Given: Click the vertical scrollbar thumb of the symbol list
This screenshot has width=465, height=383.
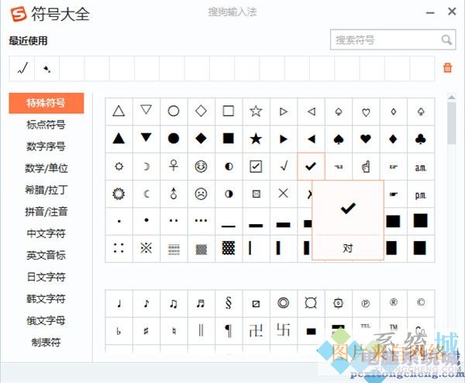Looking at the screenshot, I should [451, 124].
